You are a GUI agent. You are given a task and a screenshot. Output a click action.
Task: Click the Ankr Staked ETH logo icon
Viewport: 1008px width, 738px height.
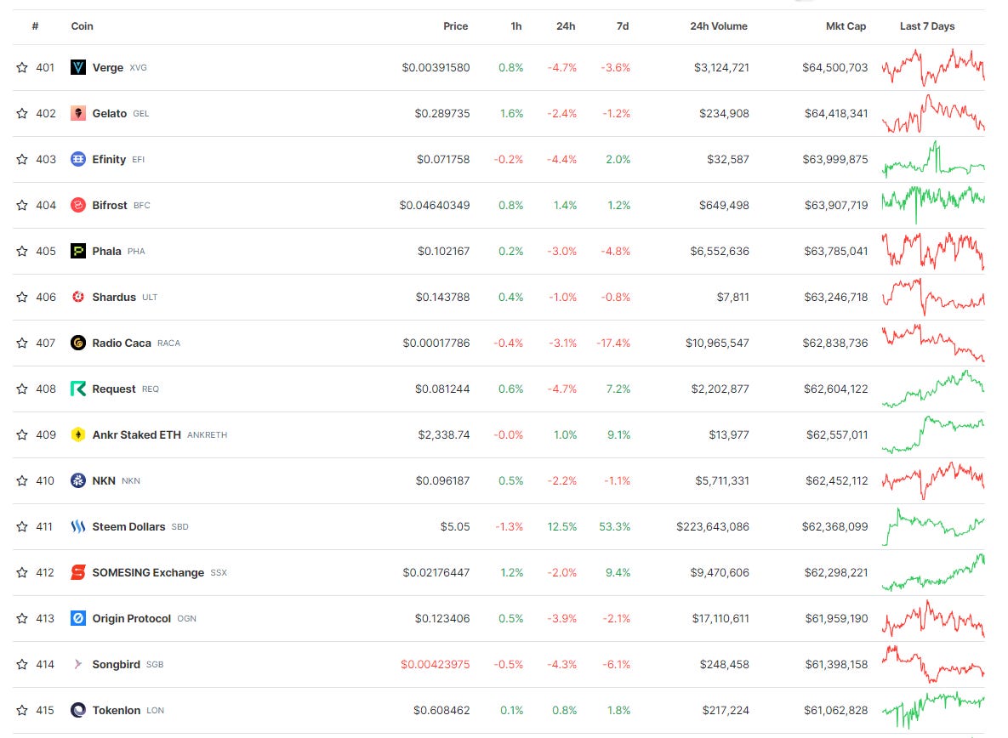click(x=77, y=434)
